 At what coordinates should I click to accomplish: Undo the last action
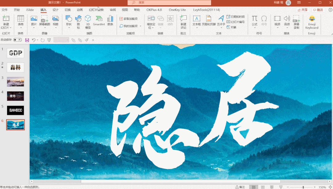tap(33, 40)
